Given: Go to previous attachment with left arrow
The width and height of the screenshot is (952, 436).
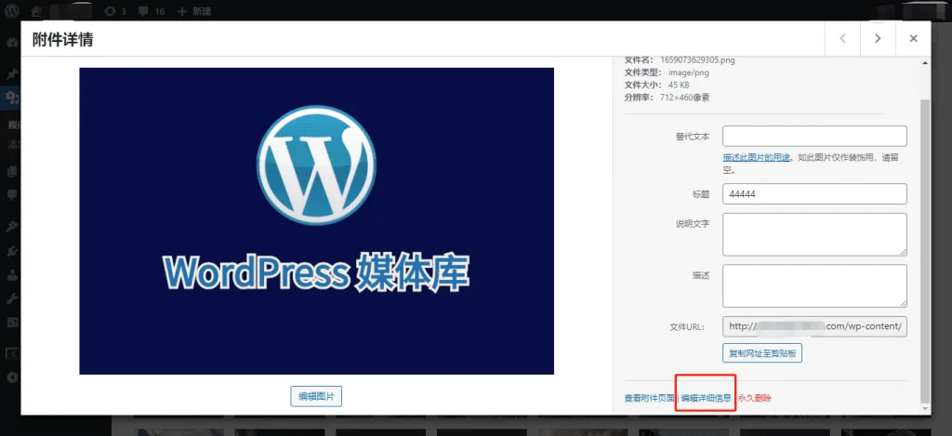Looking at the screenshot, I should (x=842, y=38).
